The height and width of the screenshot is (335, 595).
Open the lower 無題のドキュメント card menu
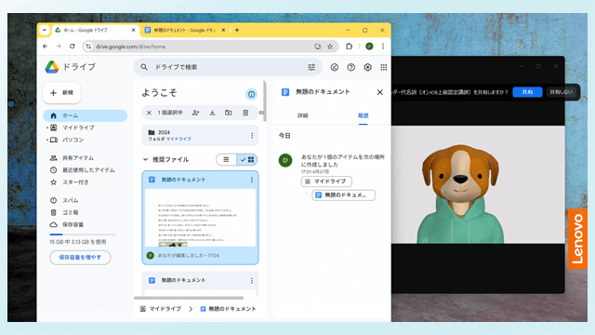[252, 280]
